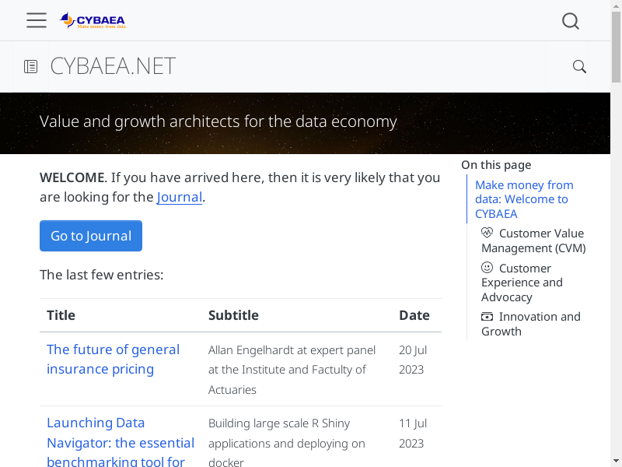Click the Title column header

click(x=61, y=315)
